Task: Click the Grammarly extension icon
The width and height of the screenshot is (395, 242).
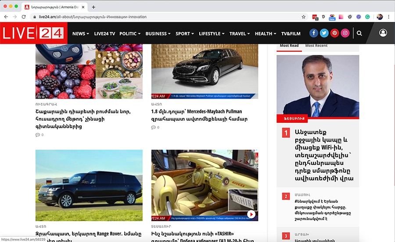Action: pos(367,17)
